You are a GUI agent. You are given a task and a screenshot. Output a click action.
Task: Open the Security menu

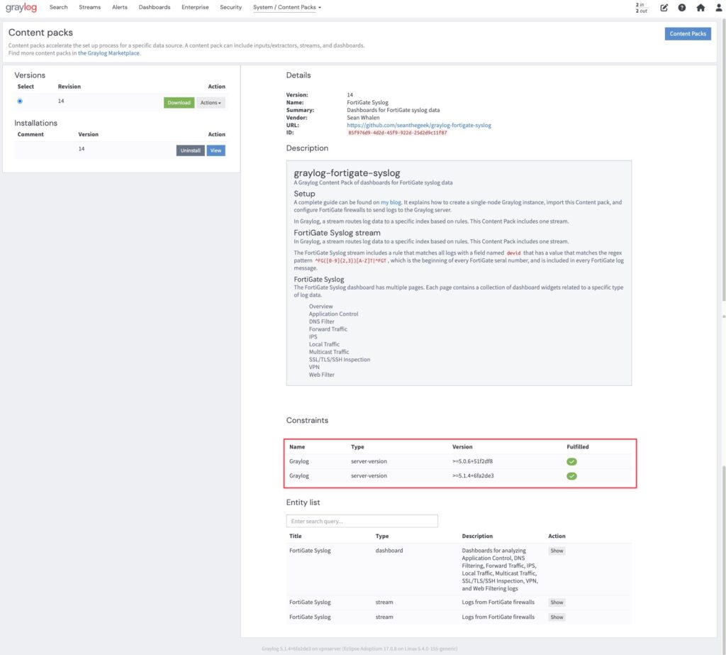click(x=230, y=7)
